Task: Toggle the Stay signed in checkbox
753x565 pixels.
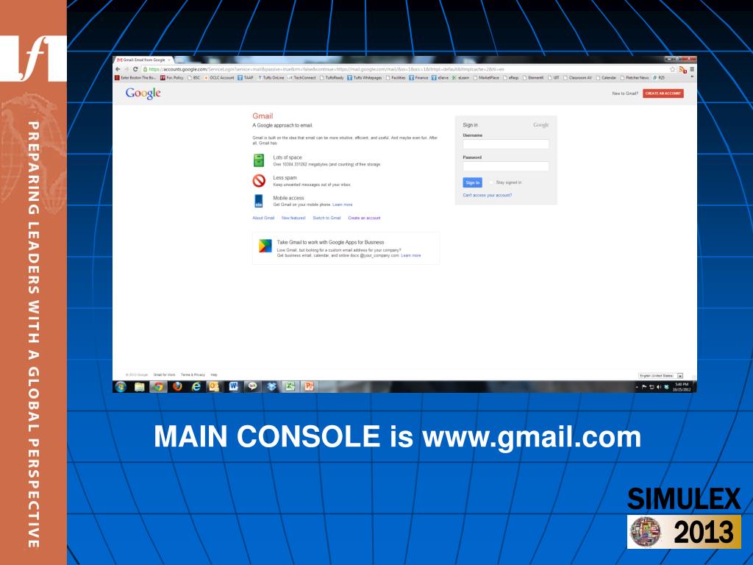Action: [x=491, y=182]
